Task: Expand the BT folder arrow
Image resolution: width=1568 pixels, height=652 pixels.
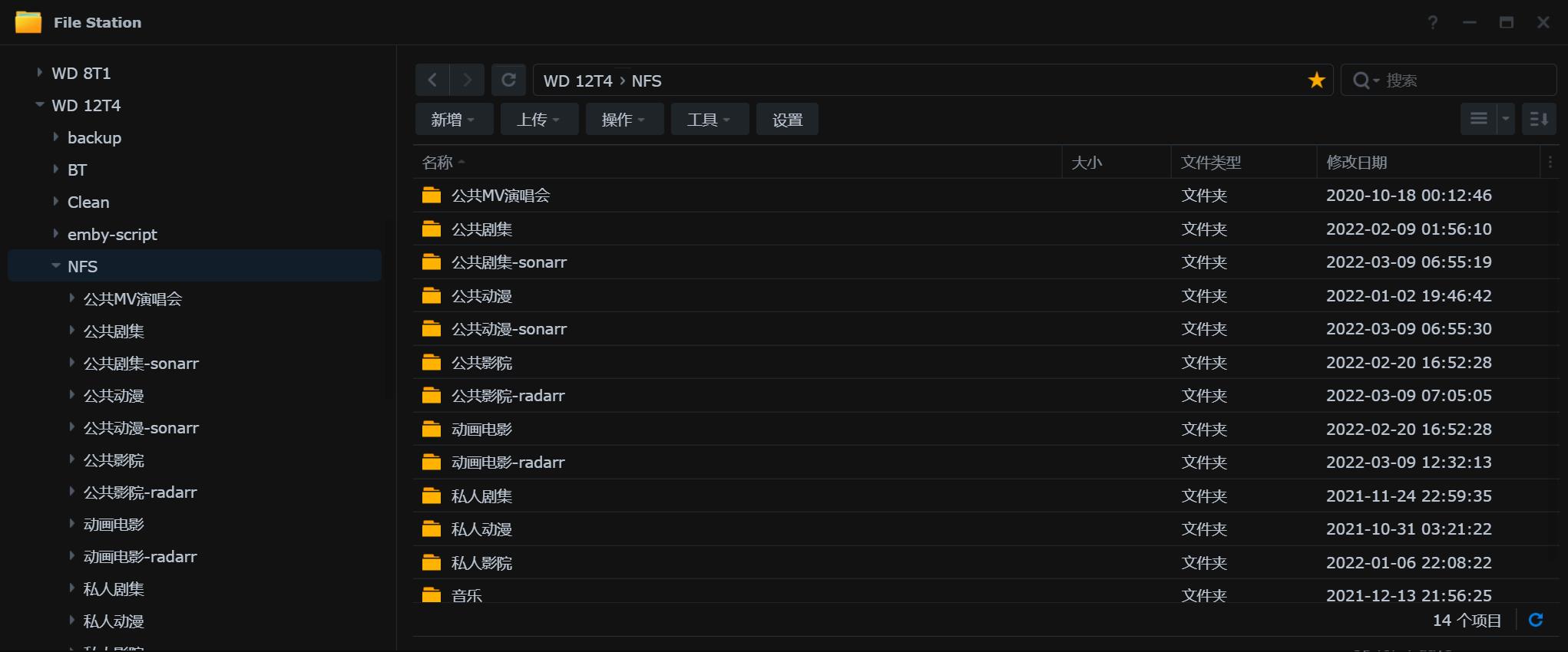Action: click(55, 169)
